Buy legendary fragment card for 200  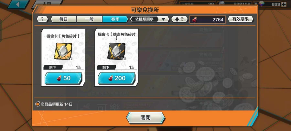coord(116,78)
